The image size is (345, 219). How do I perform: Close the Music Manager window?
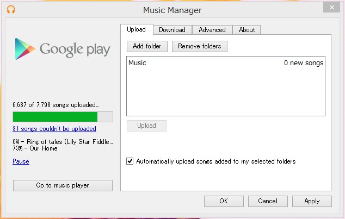[332, 8]
